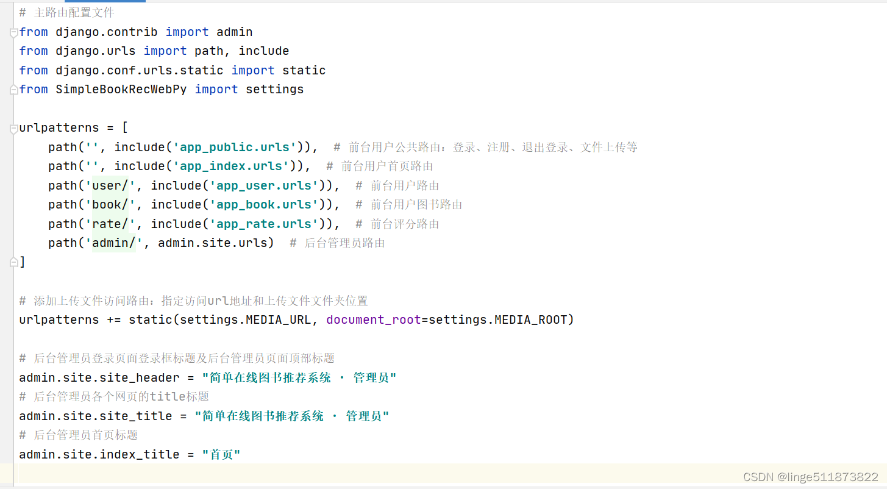Click comment '# 后台管理员首页标题'

(x=79, y=435)
